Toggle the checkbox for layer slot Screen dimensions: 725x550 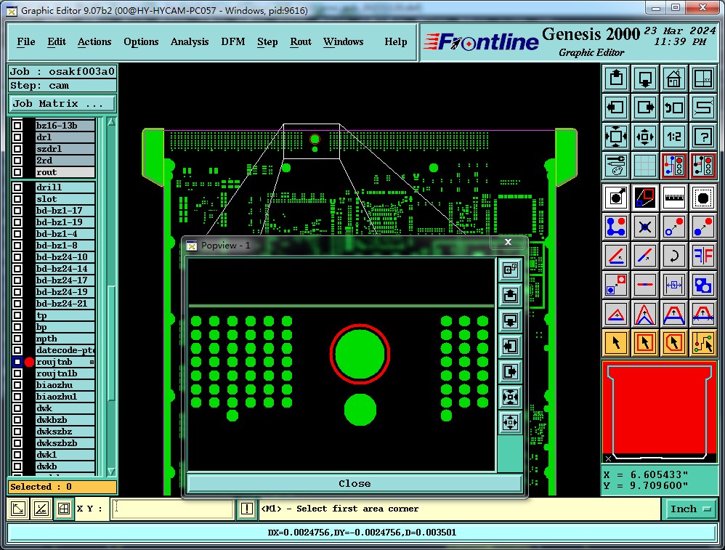tap(17, 199)
